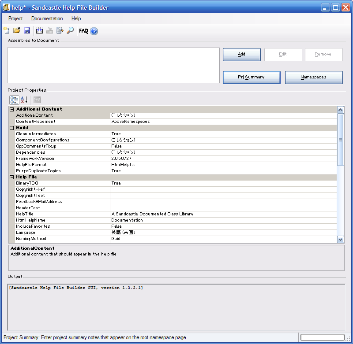
Task: Click the Documentation value of HtmlHelpName
Action: click(127, 220)
